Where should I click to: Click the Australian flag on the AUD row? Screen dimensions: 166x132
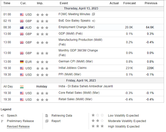[22, 27]
